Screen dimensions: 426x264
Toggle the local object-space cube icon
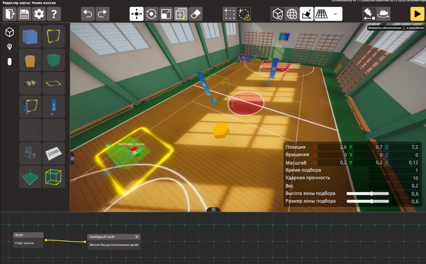278,14
